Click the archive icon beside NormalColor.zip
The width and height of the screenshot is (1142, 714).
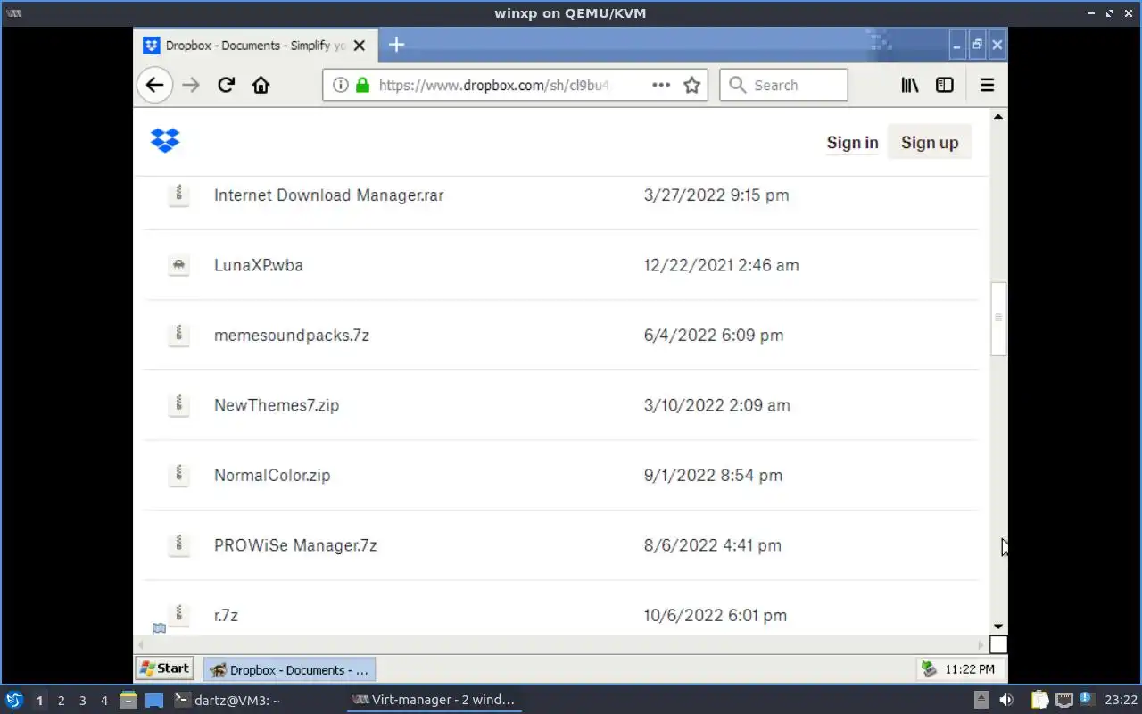[179, 475]
